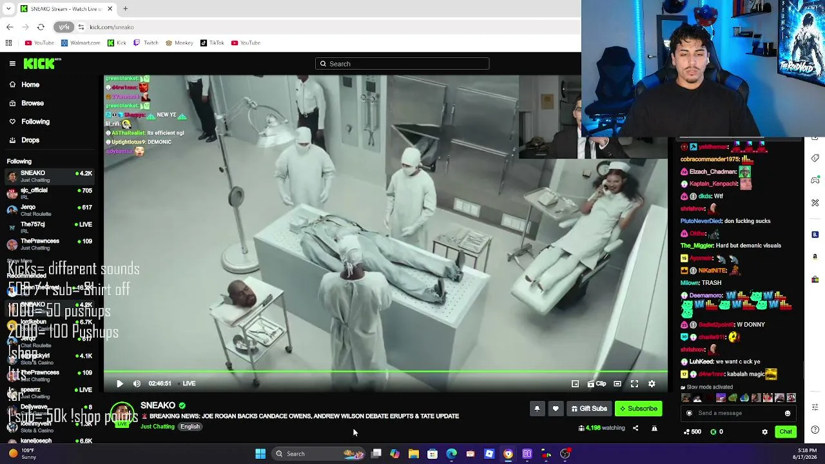
Task: Open SNEAKO channel in the Following list
Action: click(x=50, y=176)
